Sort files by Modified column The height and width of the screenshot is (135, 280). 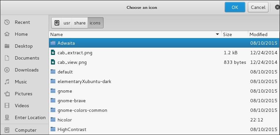click(264, 34)
